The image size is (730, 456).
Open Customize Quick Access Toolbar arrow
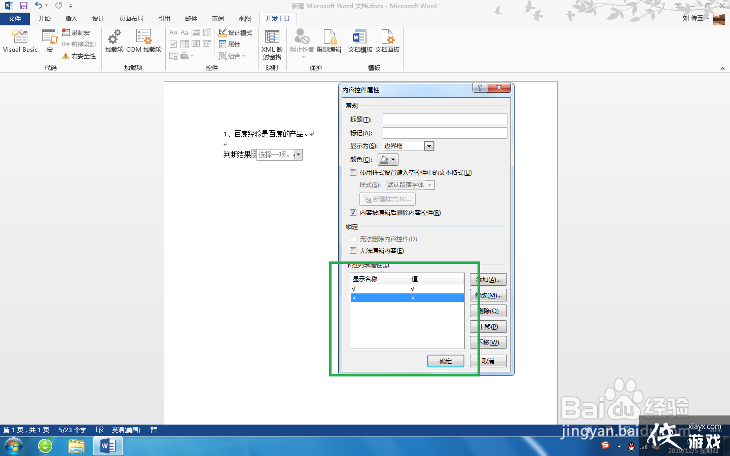70,6
